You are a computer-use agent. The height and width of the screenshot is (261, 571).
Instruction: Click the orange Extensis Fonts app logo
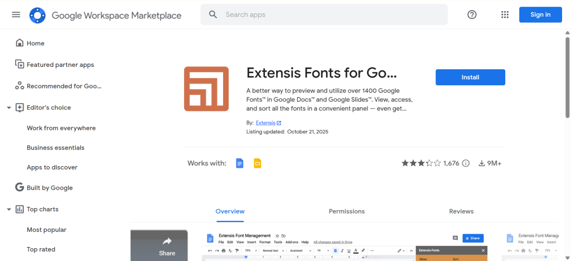(206, 89)
